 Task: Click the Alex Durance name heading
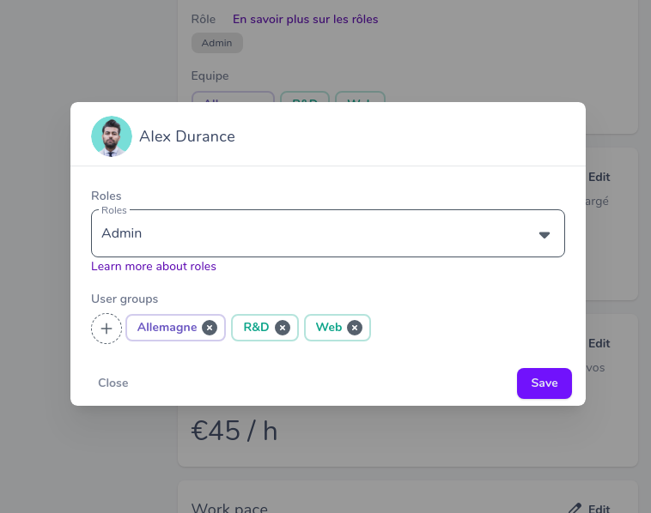point(187,136)
